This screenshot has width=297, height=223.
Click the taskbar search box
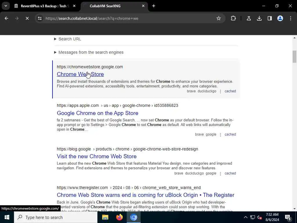click(x=56, y=217)
